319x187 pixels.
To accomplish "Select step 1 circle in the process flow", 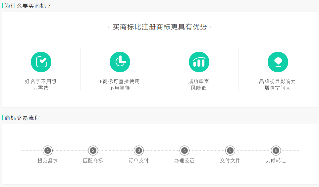I will pos(48,151).
